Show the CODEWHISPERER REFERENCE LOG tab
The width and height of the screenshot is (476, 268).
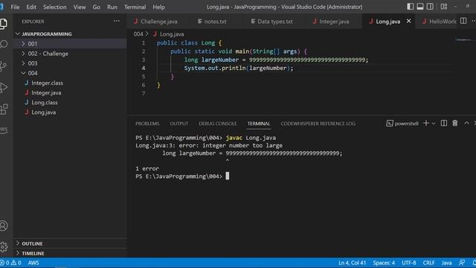point(318,124)
